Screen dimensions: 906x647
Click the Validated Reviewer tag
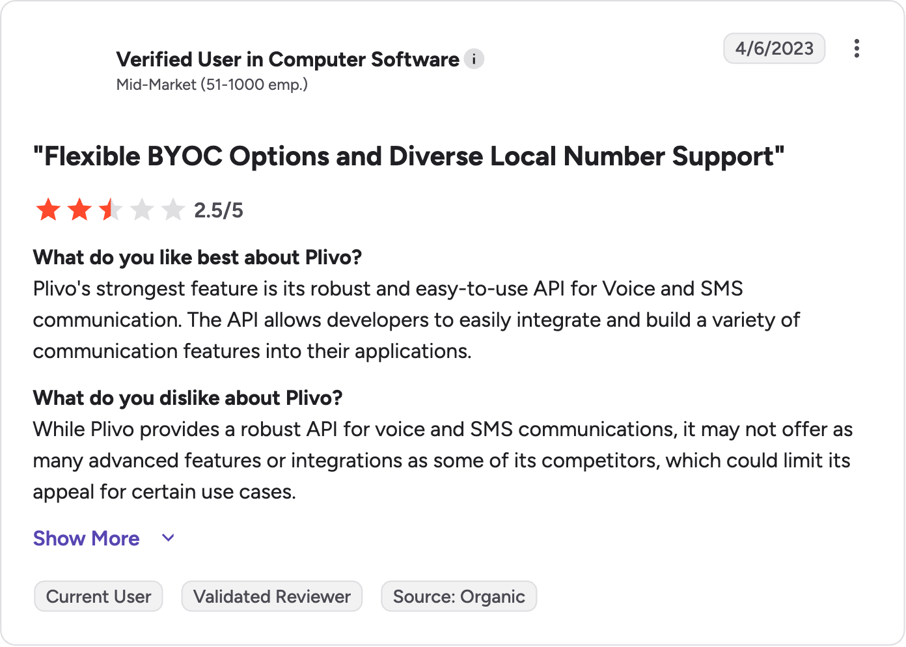pyautogui.click(x=272, y=596)
